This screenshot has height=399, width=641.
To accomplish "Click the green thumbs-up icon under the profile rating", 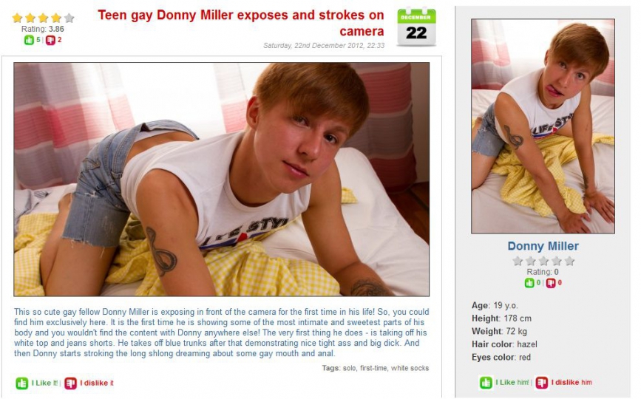I will (529, 282).
